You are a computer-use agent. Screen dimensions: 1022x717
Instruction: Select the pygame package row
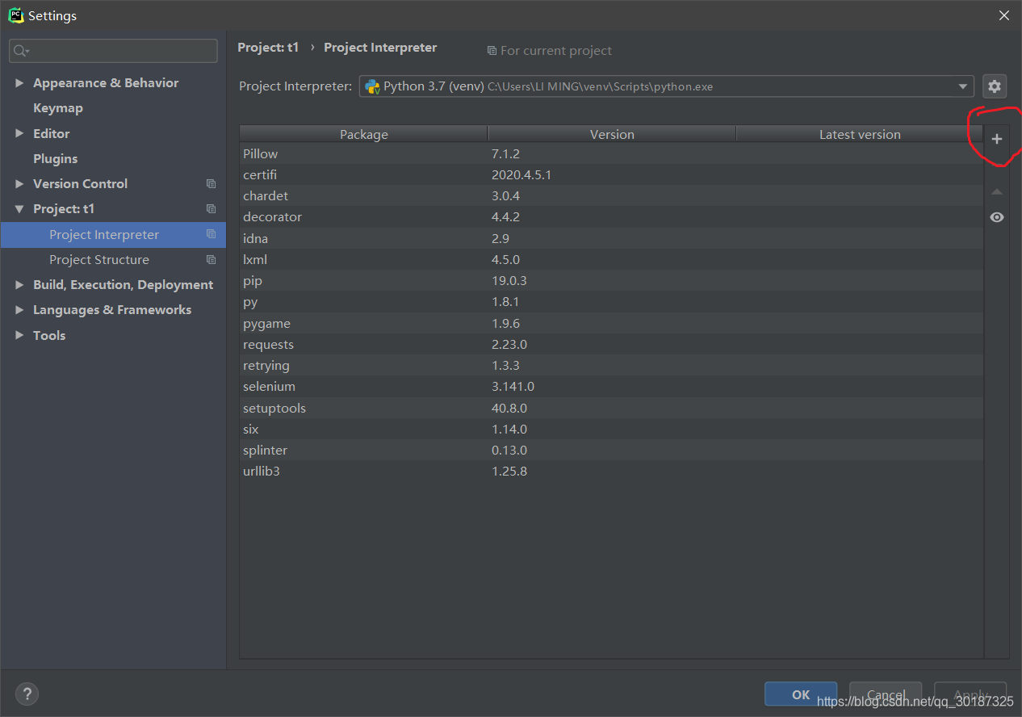(611, 323)
